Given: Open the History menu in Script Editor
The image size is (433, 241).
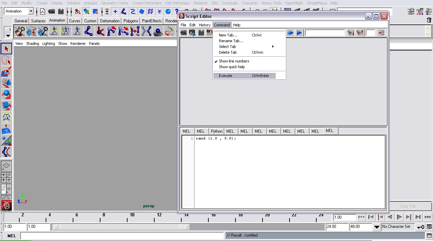Looking at the screenshot, I should pos(205,25).
